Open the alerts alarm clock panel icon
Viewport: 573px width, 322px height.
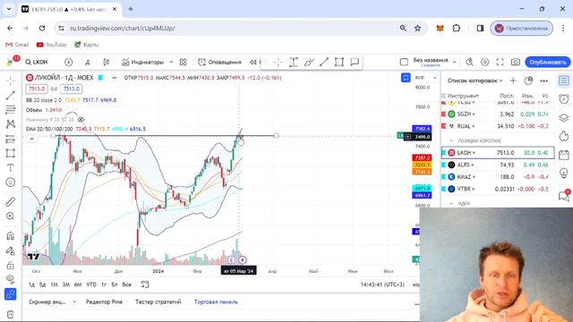point(564,99)
